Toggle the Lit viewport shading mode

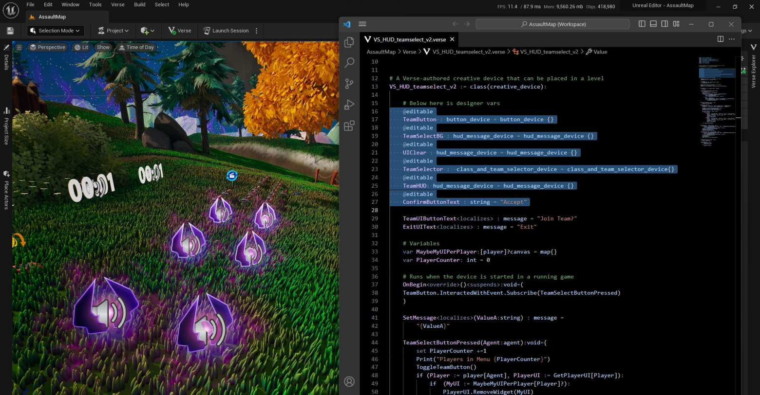pyautogui.click(x=82, y=47)
